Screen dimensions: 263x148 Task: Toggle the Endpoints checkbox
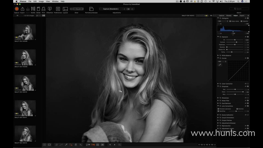241,21
